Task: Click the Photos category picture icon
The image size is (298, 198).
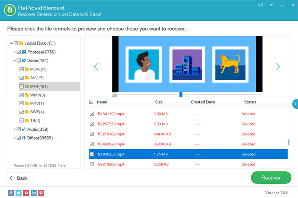Action: pyautogui.click(x=24, y=52)
